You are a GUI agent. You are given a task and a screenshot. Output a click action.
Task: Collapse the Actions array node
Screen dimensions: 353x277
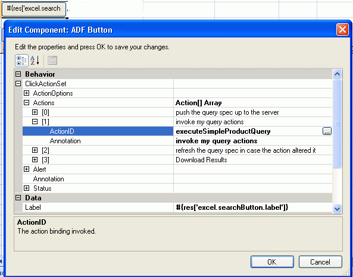tap(27, 103)
